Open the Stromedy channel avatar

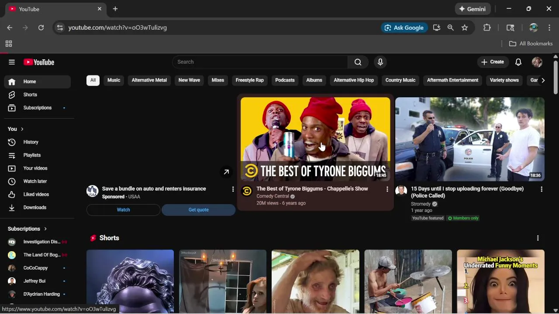[x=401, y=191]
